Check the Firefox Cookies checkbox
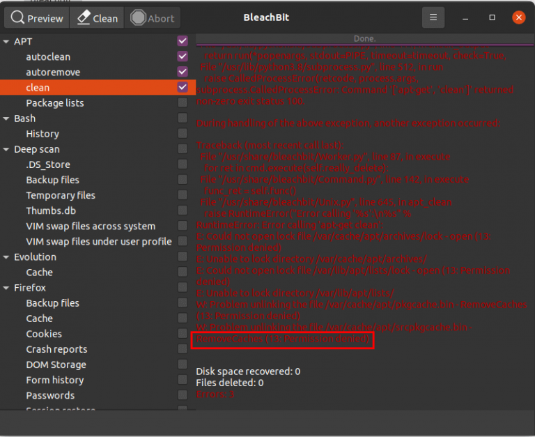Screen dimensions: 535x437 pyautogui.click(x=183, y=334)
